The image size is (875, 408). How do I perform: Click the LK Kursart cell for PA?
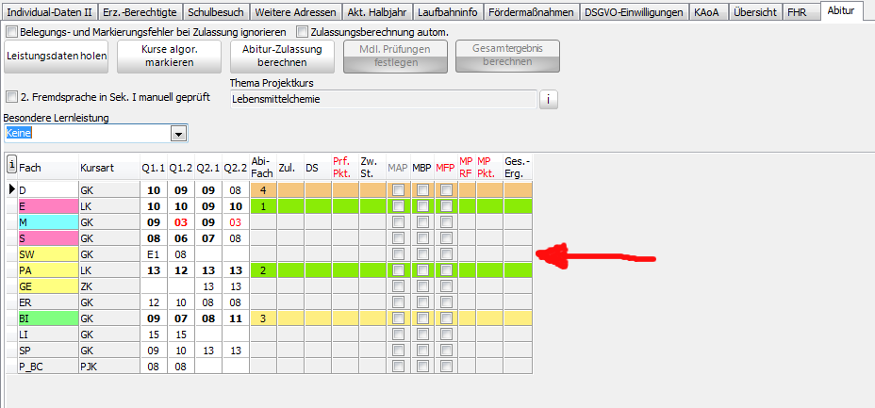point(109,270)
